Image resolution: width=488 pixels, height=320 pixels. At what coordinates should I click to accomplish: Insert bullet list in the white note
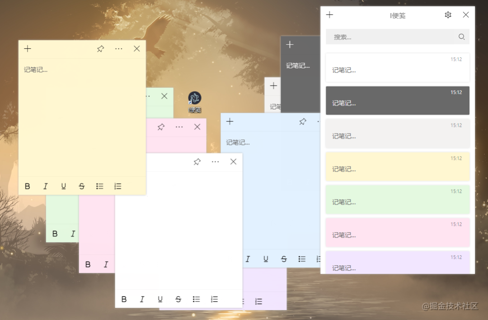click(x=196, y=299)
